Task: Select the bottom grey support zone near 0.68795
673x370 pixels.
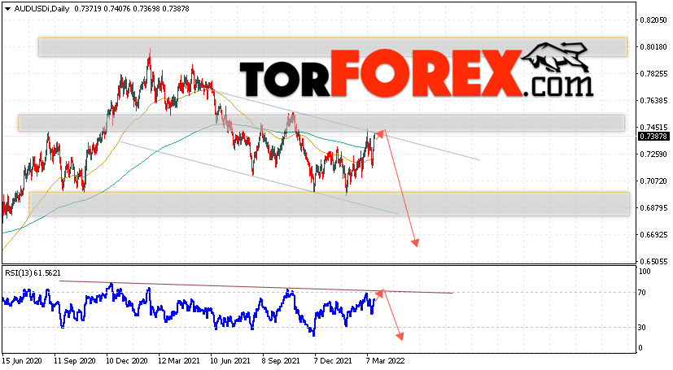Action: tap(330, 204)
